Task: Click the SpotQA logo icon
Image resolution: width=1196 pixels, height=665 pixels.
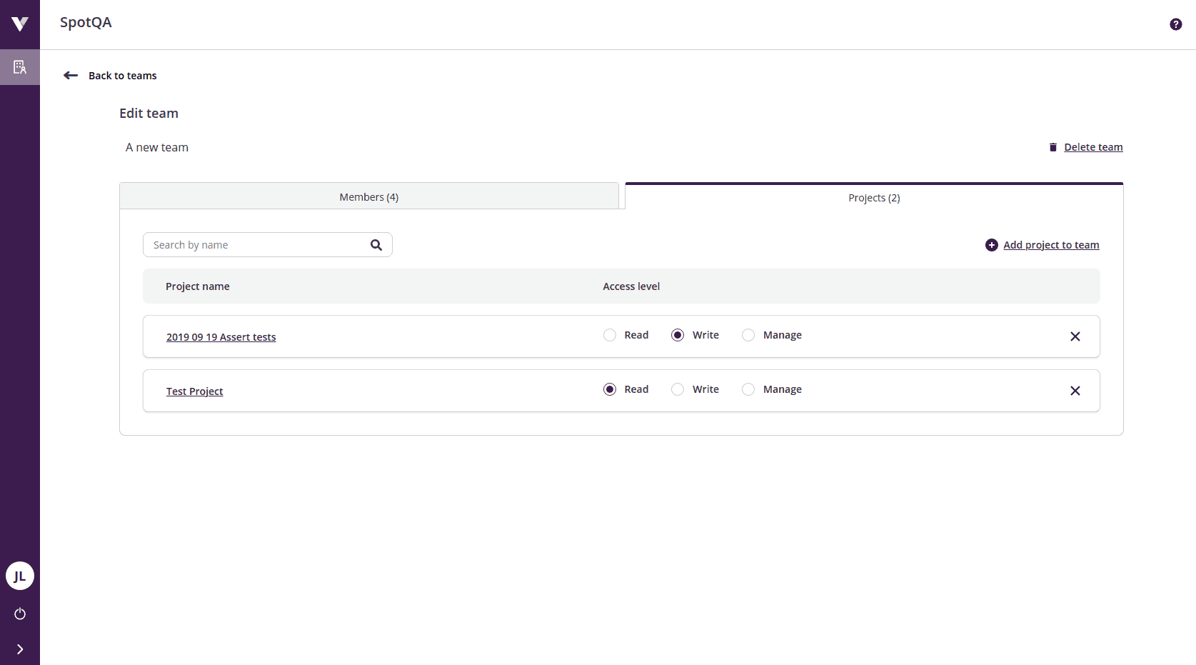Action: [x=19, y=24]
